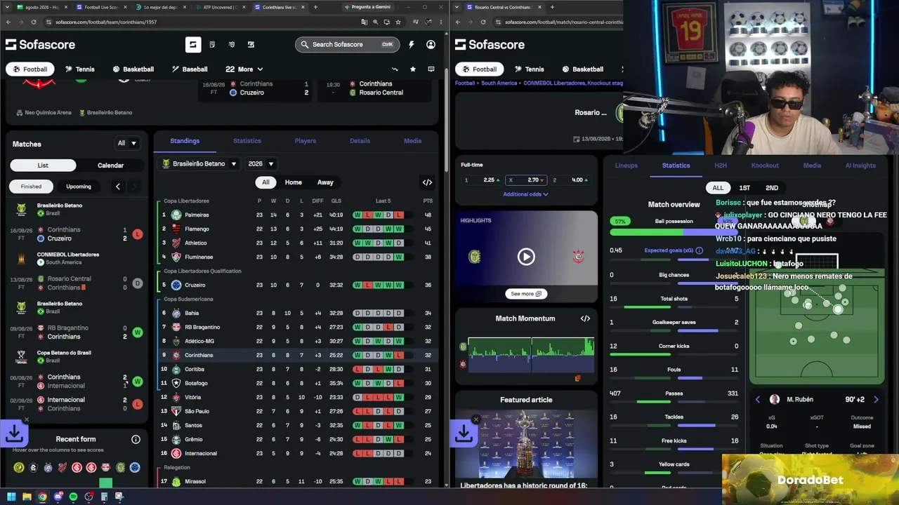Screen dimensions: 899x505
Task: Open Spotify from the taskbar
Action: [73, 497]
